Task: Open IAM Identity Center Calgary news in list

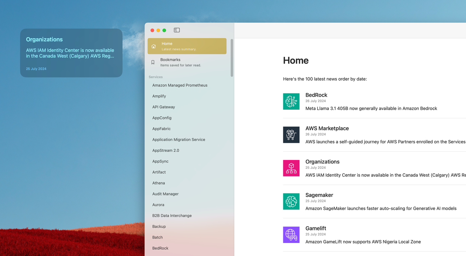Action: [x=386, y=175]
